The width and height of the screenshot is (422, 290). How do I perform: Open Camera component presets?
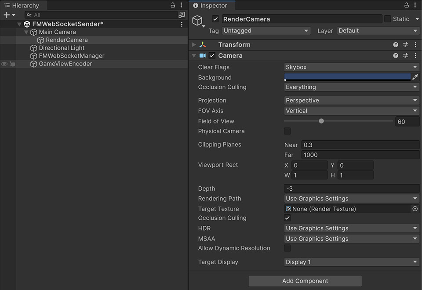[405, 55]
